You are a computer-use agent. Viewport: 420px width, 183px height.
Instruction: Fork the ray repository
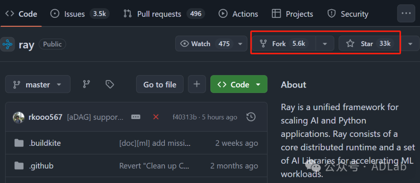click(284, 43)
